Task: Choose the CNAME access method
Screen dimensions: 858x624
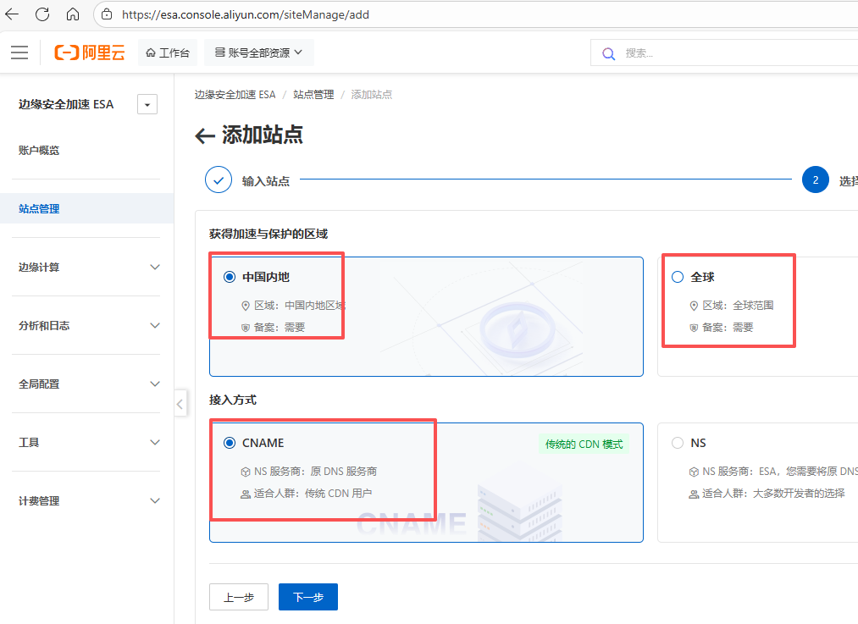Action: (x=230, y=443)
